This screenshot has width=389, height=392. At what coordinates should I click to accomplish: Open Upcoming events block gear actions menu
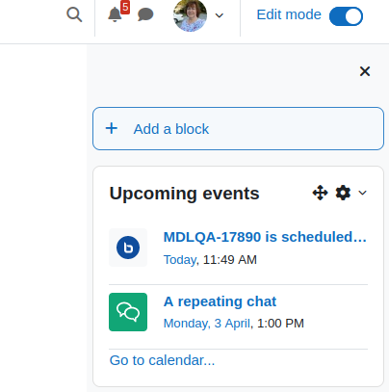[x=343, y=193]
